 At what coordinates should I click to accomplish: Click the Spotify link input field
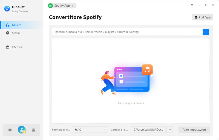pos(127,32)
